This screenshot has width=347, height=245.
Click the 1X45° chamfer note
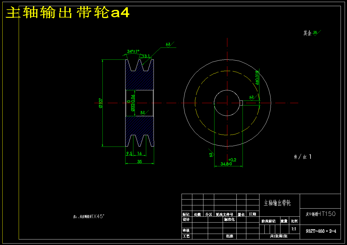(x=89, y=216)
